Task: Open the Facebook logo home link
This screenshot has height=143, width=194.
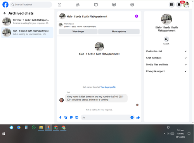Action: point(5,5)
